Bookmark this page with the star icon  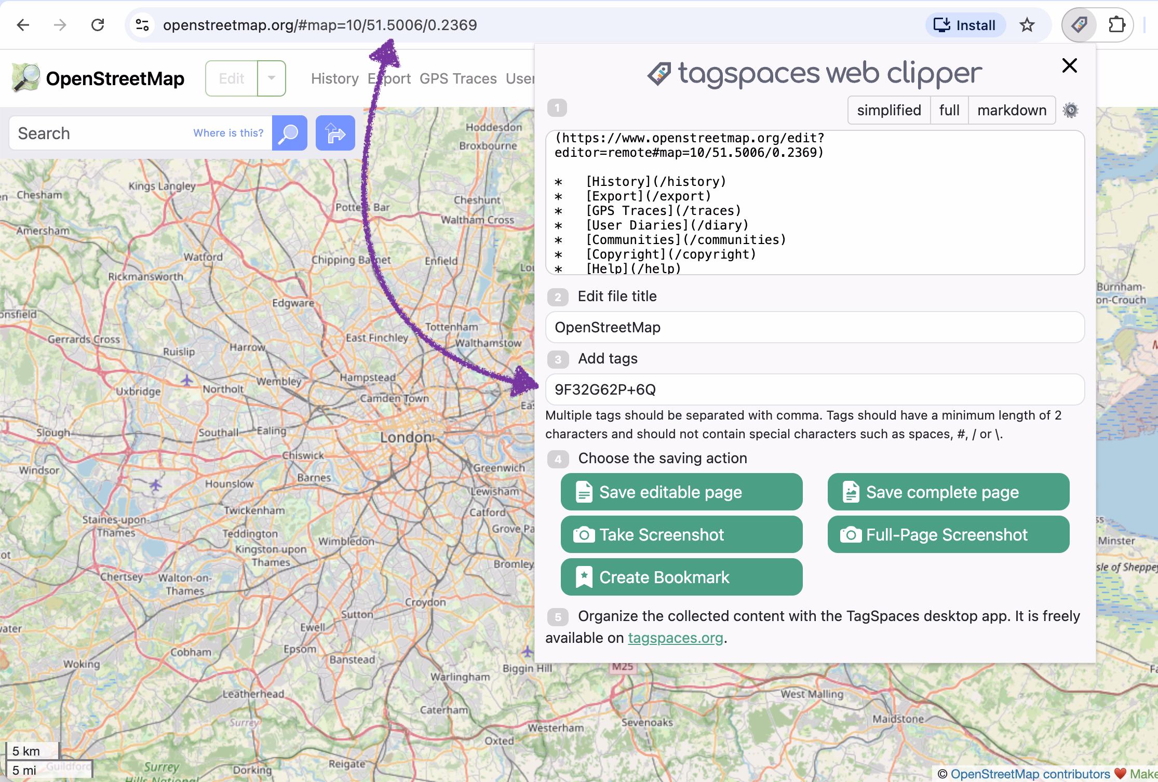[1027, 25]
